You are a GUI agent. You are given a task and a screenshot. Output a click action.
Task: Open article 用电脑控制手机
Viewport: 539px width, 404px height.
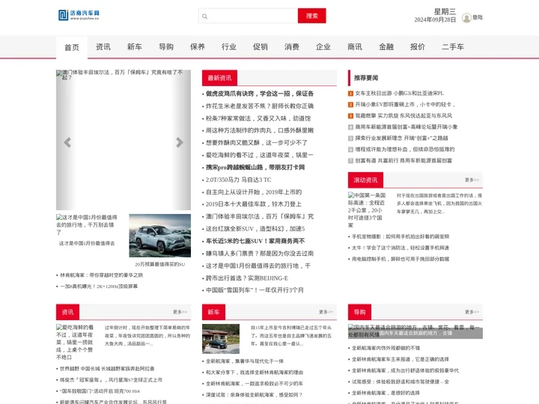(401, 259)
